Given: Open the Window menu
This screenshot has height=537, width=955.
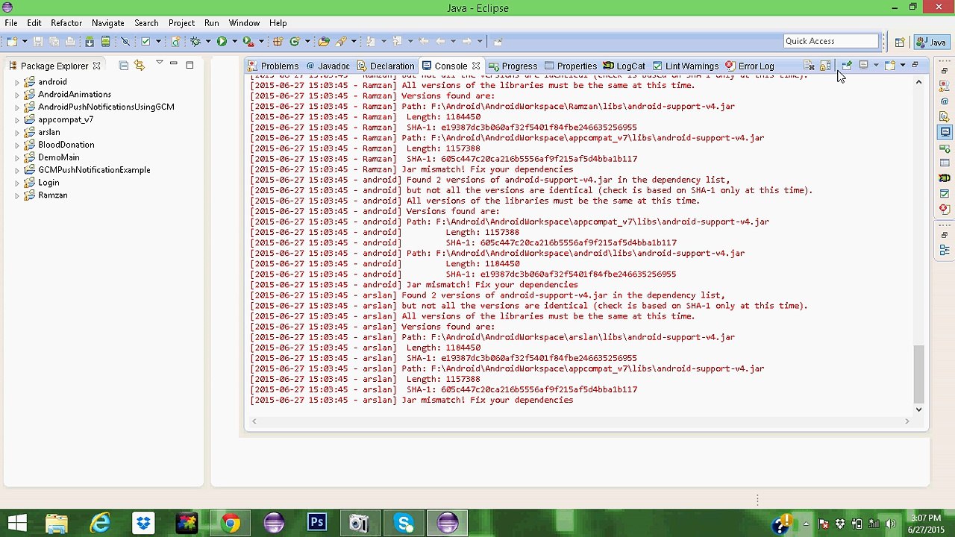Looking at the screenshot, I should click(x=244, y=23).
